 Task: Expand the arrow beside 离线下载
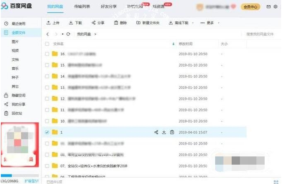click(193, 23)
